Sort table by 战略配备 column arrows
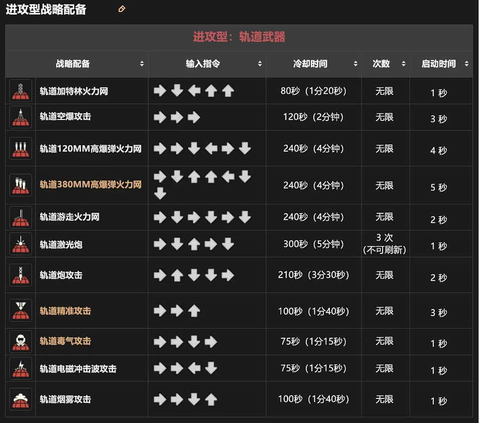The width and height of the screenshot is (479, 423). (x=142, y=64)
